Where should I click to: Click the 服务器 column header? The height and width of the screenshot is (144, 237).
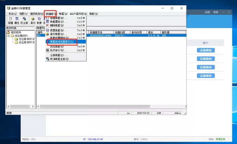pyautogui.click(x=173, y=32)
